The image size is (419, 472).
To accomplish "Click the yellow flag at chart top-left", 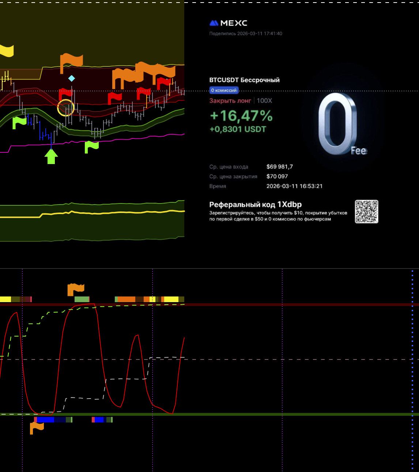I will click(7, 50).
